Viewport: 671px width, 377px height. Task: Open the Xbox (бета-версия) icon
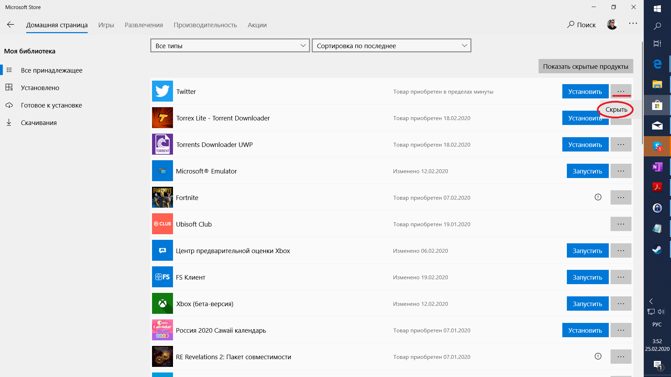[163, 303]
